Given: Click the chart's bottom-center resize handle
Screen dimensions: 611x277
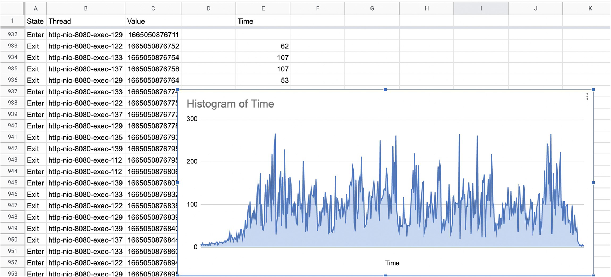Looking at the screenshot, I should point(385,275).
